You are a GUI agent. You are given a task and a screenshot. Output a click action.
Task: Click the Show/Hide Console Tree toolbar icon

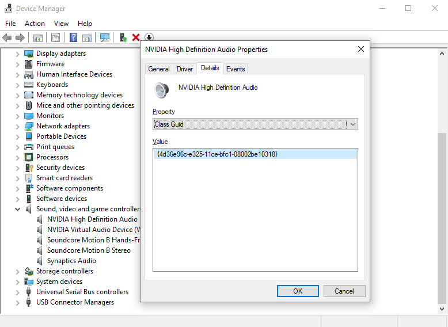tap(37, 37)
